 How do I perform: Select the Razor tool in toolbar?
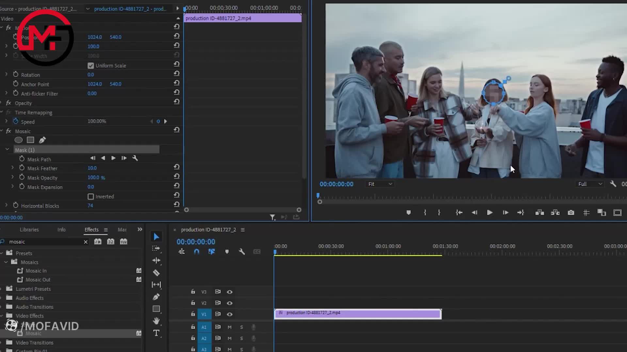(156, 272)
